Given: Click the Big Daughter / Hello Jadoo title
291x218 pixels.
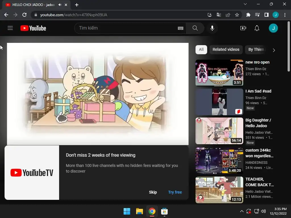Looking at the screenshot, I should pos(258,123).
